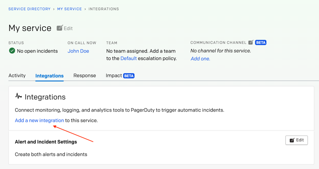The width and height of the screenshot is (319, 169).
Task: Select the Integrations tab
Action: tap(49, 76)
